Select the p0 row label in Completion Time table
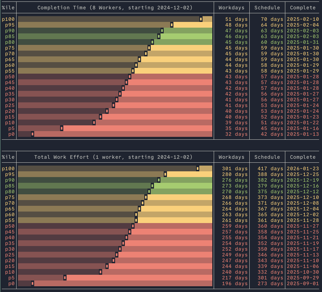Image resolution: width=322 pixels, height=292 pixels. tap(12, 134)
